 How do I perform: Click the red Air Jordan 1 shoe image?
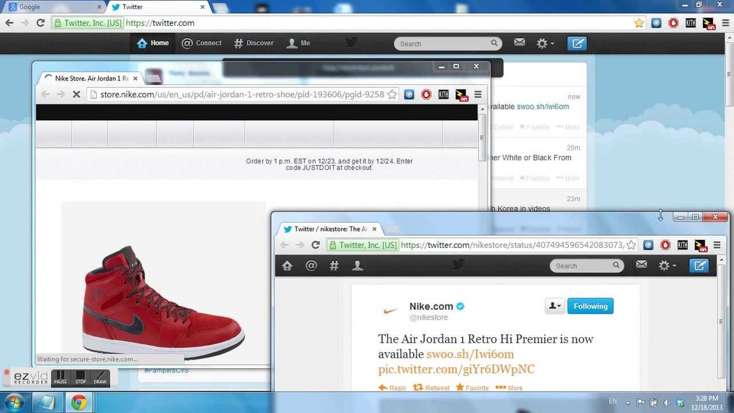163,302
